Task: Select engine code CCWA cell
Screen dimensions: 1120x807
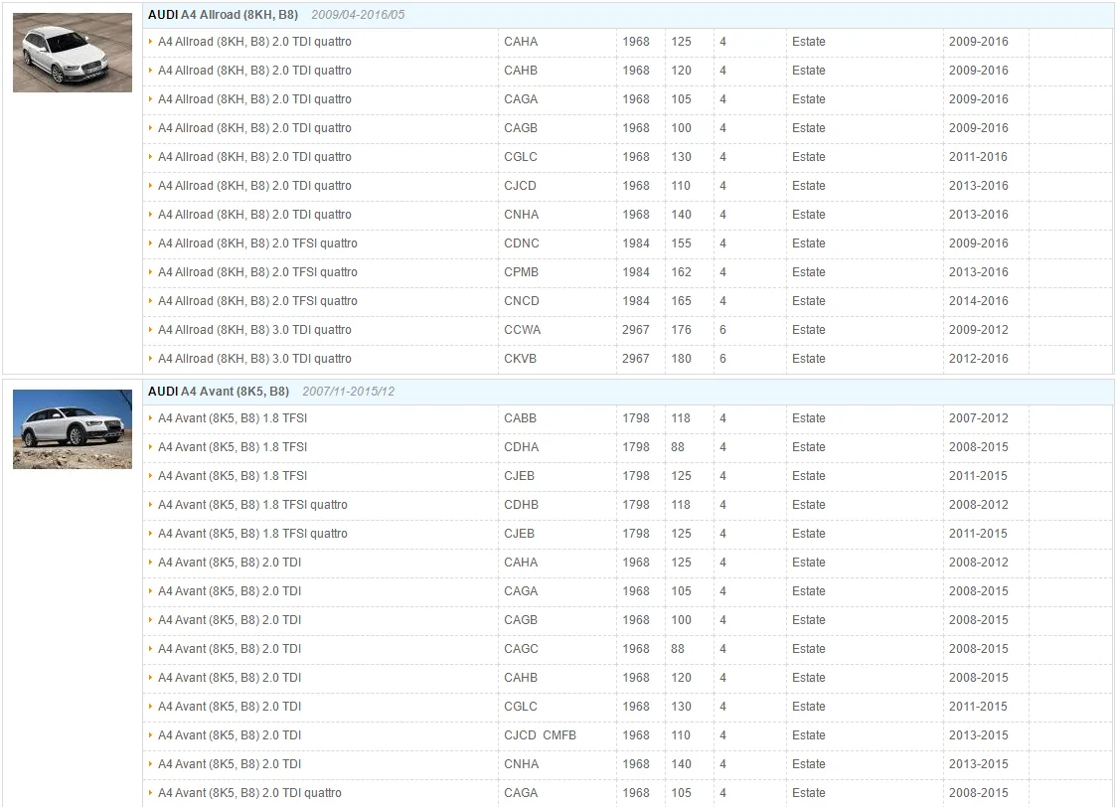Action: click(522, 330)
